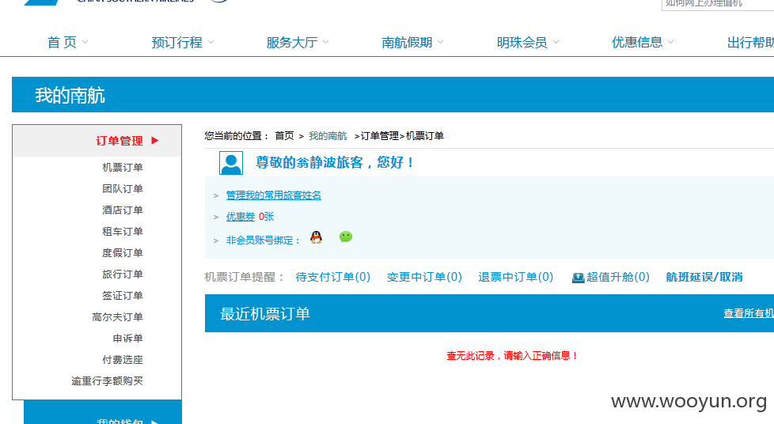The height and width of the screenshot is (424, 774).
Task: Click the WeChat green bubble binding icon
Action: pos(346,237)
